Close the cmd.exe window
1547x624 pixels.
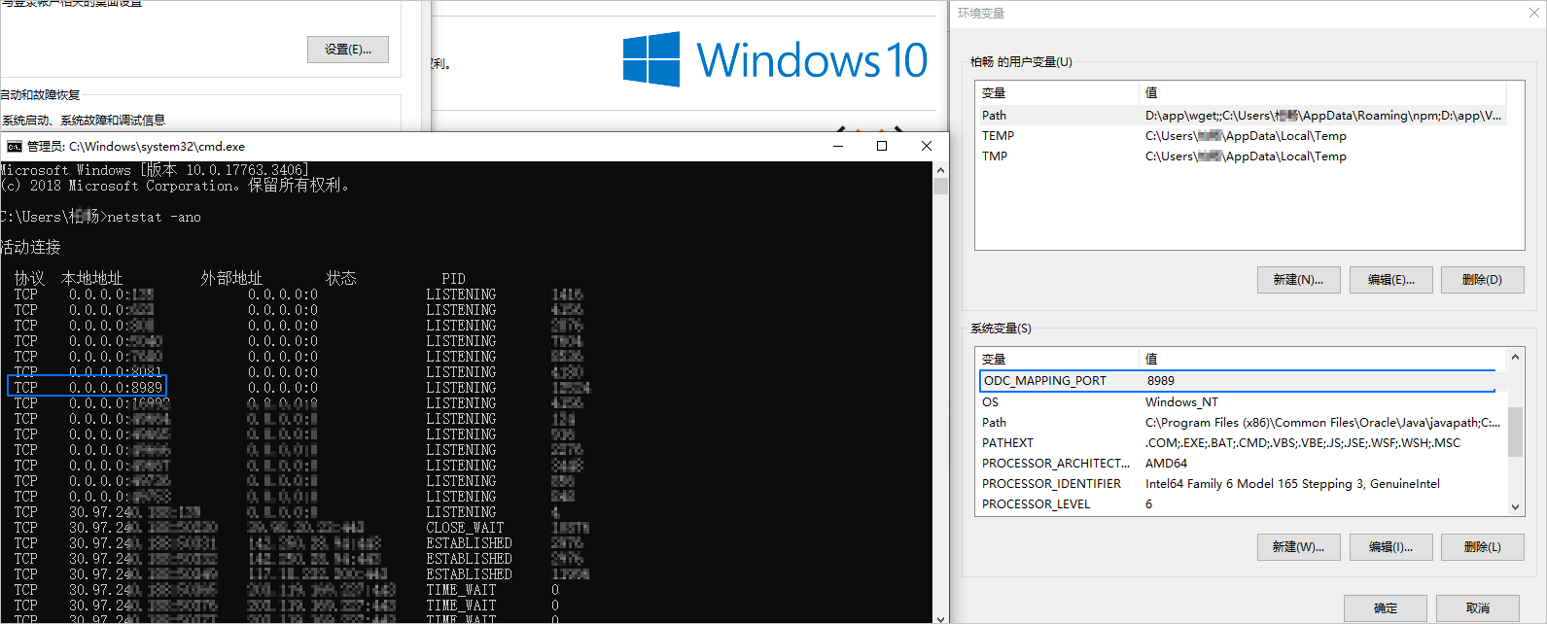pos(926,146)
